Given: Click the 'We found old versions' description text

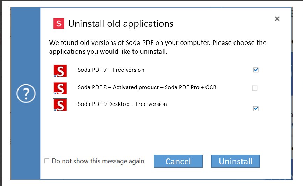Looking at the screenshot, I should click(158, 47).
